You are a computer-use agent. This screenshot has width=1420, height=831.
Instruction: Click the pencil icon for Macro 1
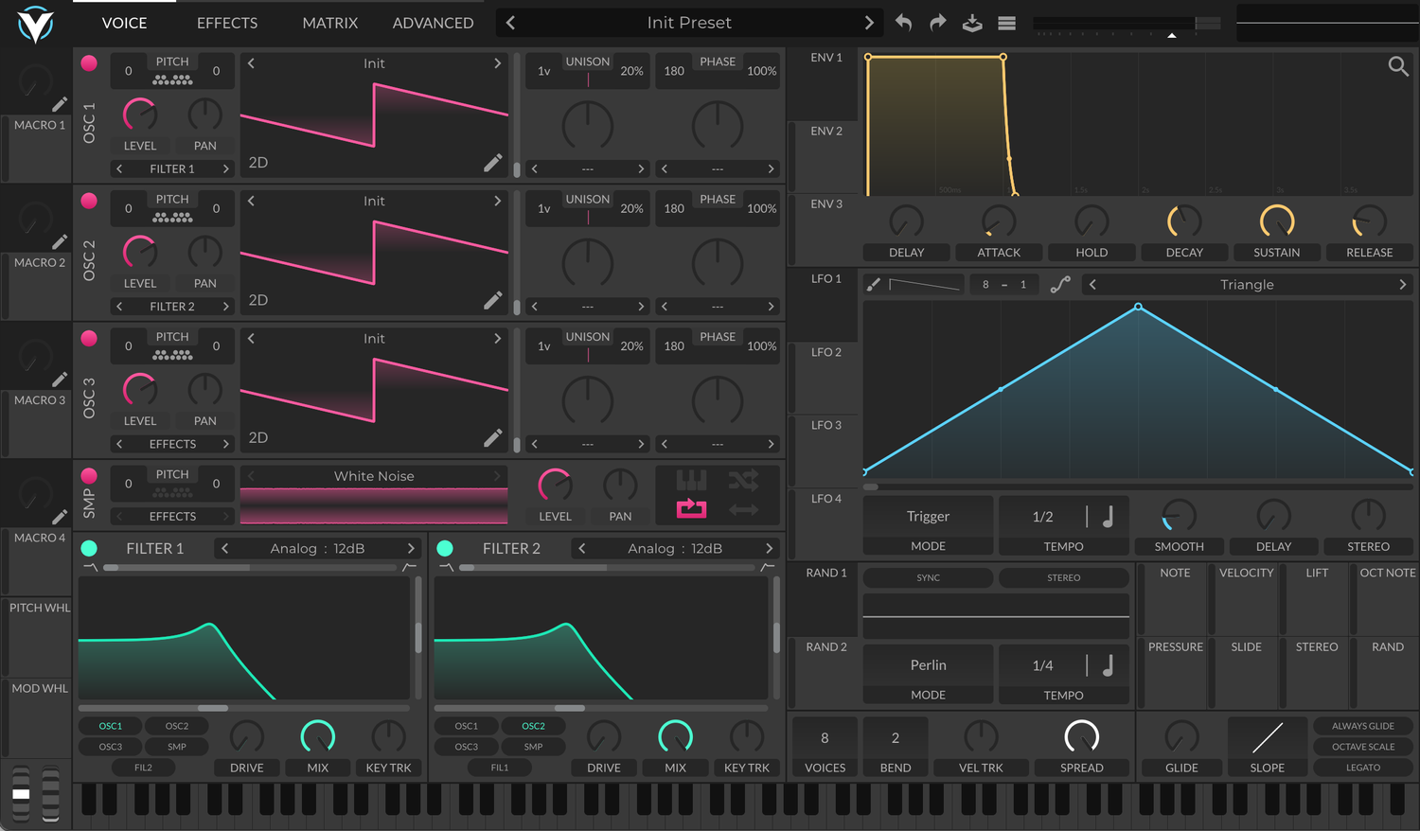[x=60, y=104]
